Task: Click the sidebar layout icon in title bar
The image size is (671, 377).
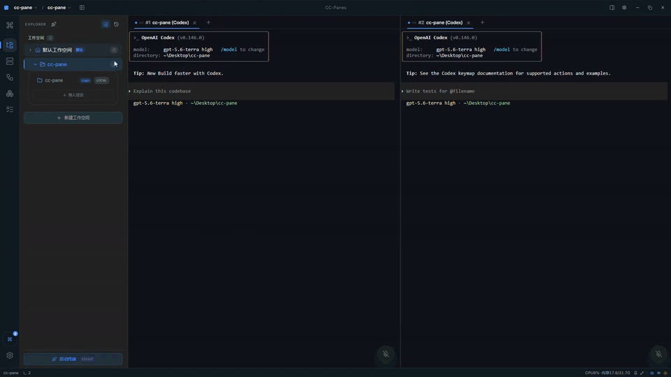Action: pos(82,7)
